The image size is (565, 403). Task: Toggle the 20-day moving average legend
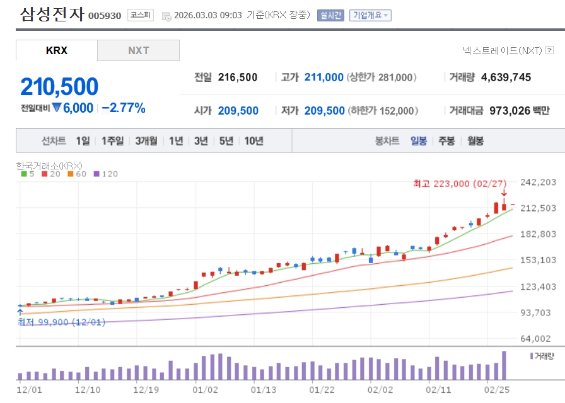(52, 174)
